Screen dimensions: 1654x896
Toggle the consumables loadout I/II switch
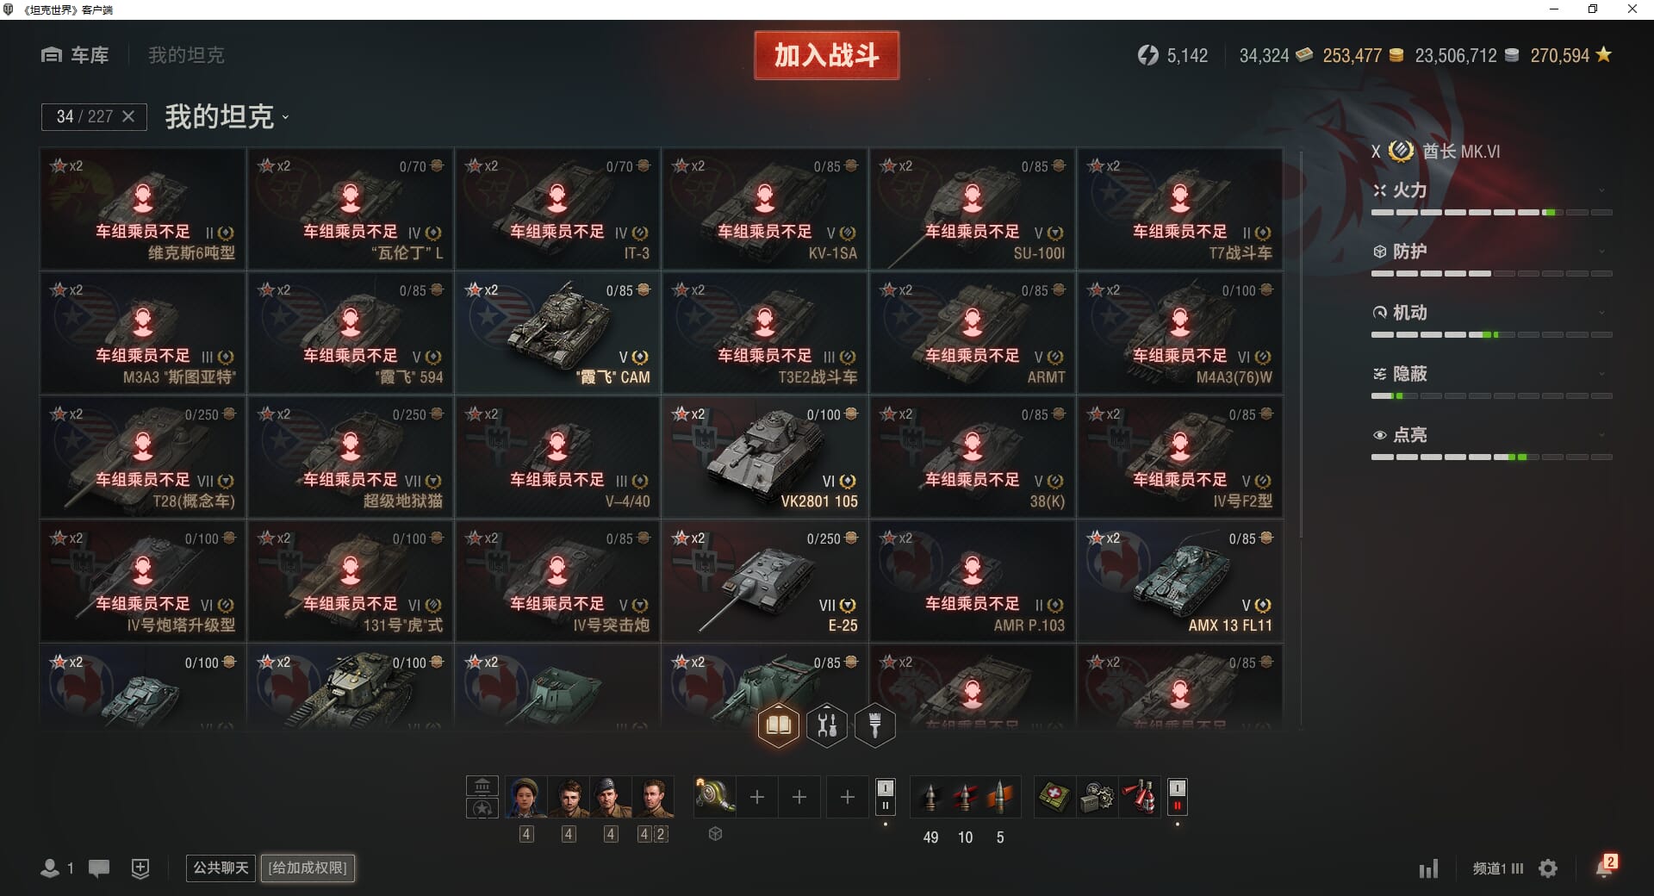pyautogui.click(x=1177, y=797)
